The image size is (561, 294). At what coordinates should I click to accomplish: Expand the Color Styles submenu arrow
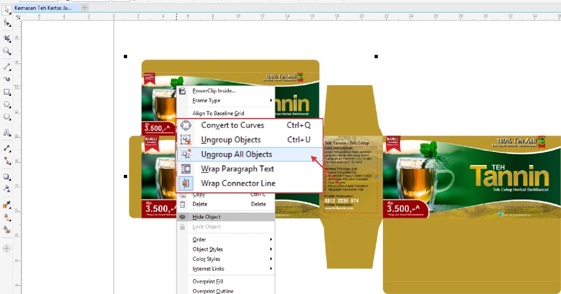coord(271,259)
